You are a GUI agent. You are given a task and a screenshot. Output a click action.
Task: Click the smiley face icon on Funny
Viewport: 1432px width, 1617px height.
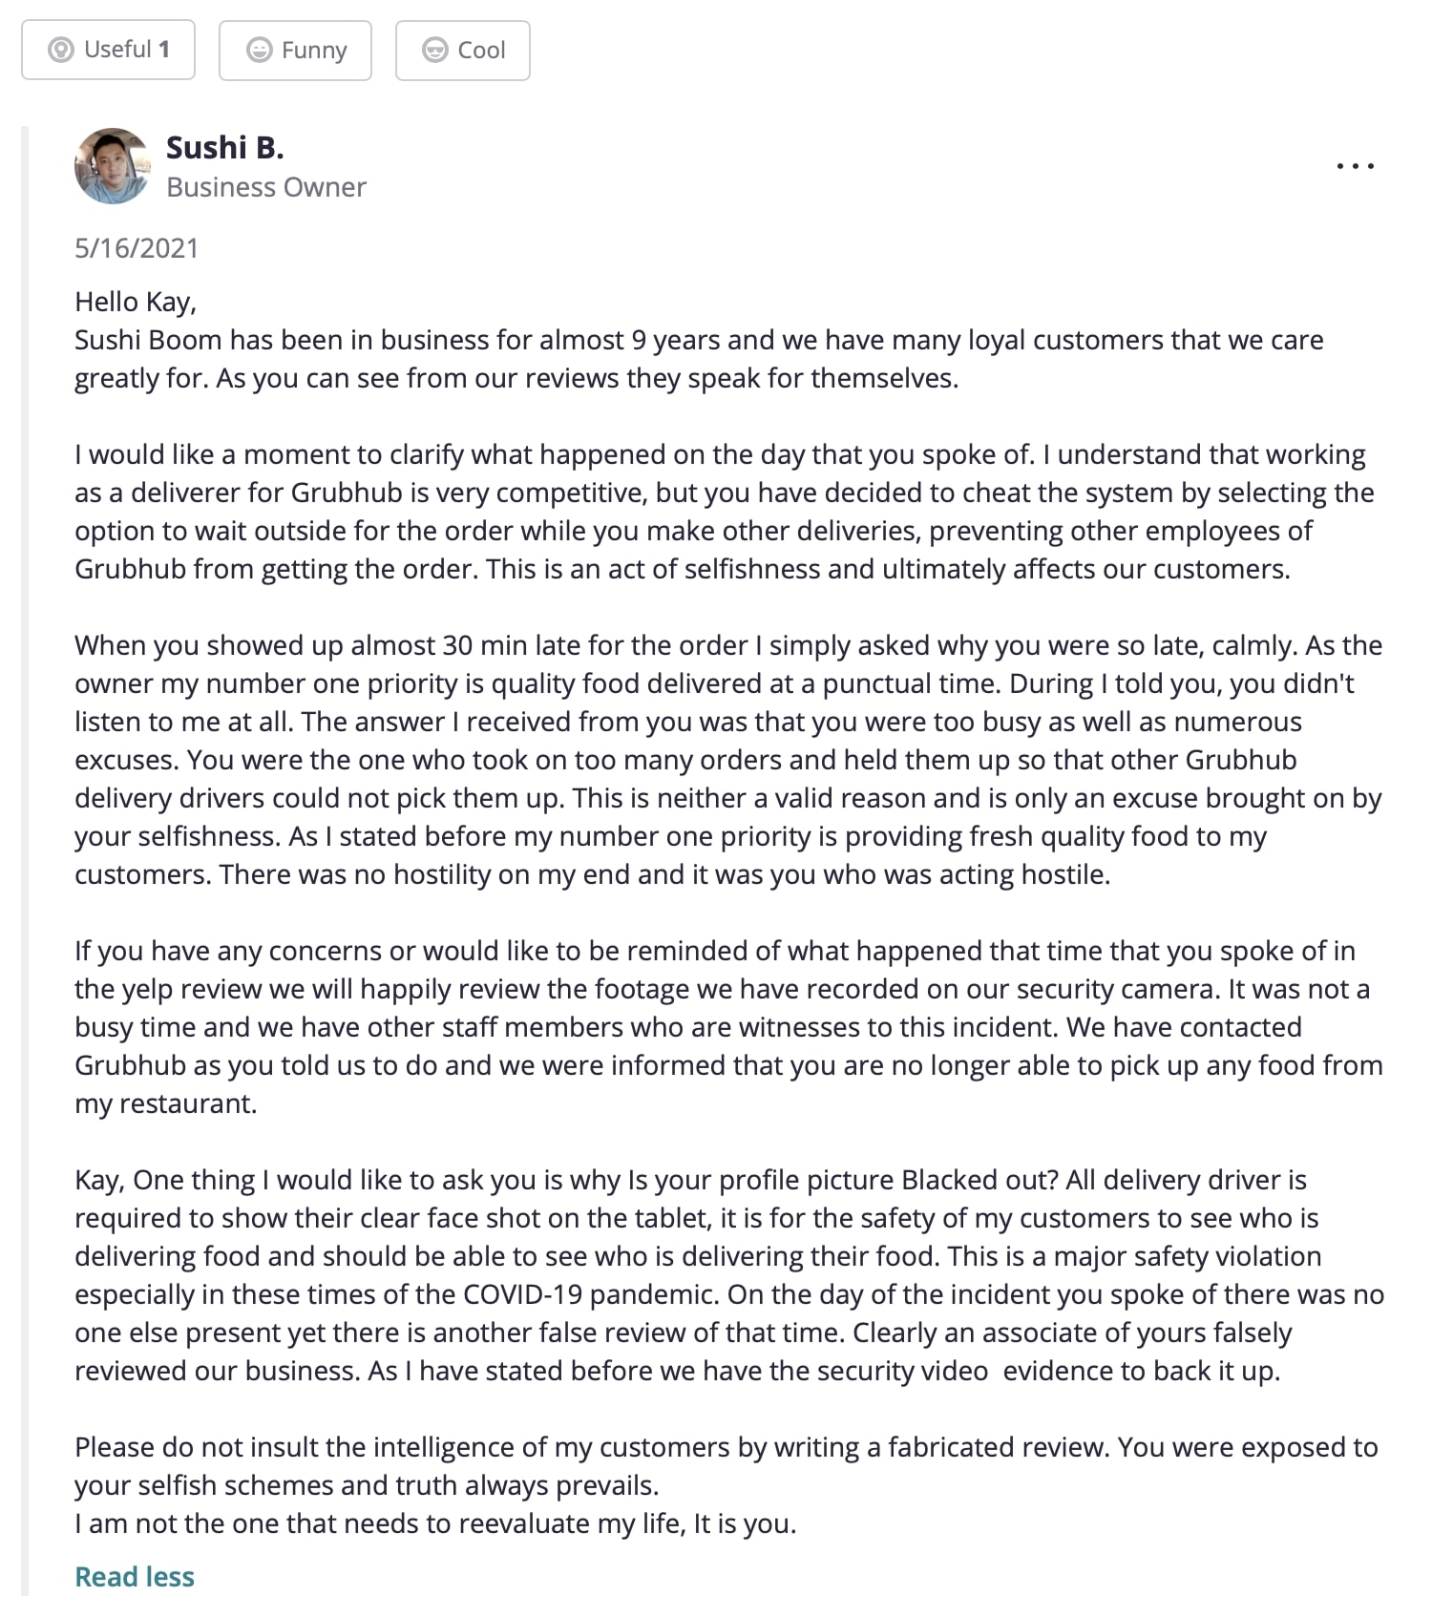pyautogui.click(x=259, y=50)
